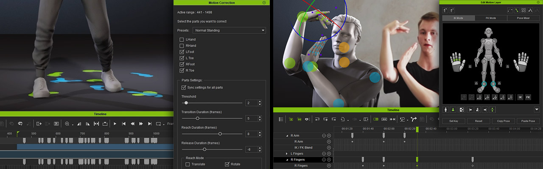543x169 pixels.
Task: Switch to the FK Mode tab
Action: click(x=490, y=18)
